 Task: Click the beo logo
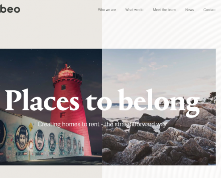tap(10, 9)
